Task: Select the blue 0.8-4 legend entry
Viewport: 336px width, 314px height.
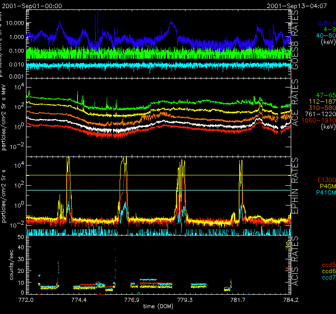Action: 325,22
